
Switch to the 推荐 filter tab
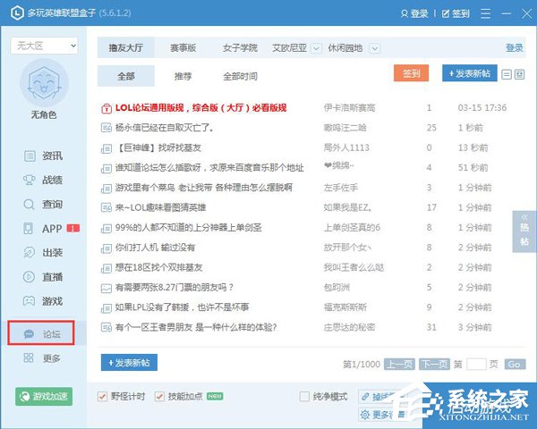182,76
